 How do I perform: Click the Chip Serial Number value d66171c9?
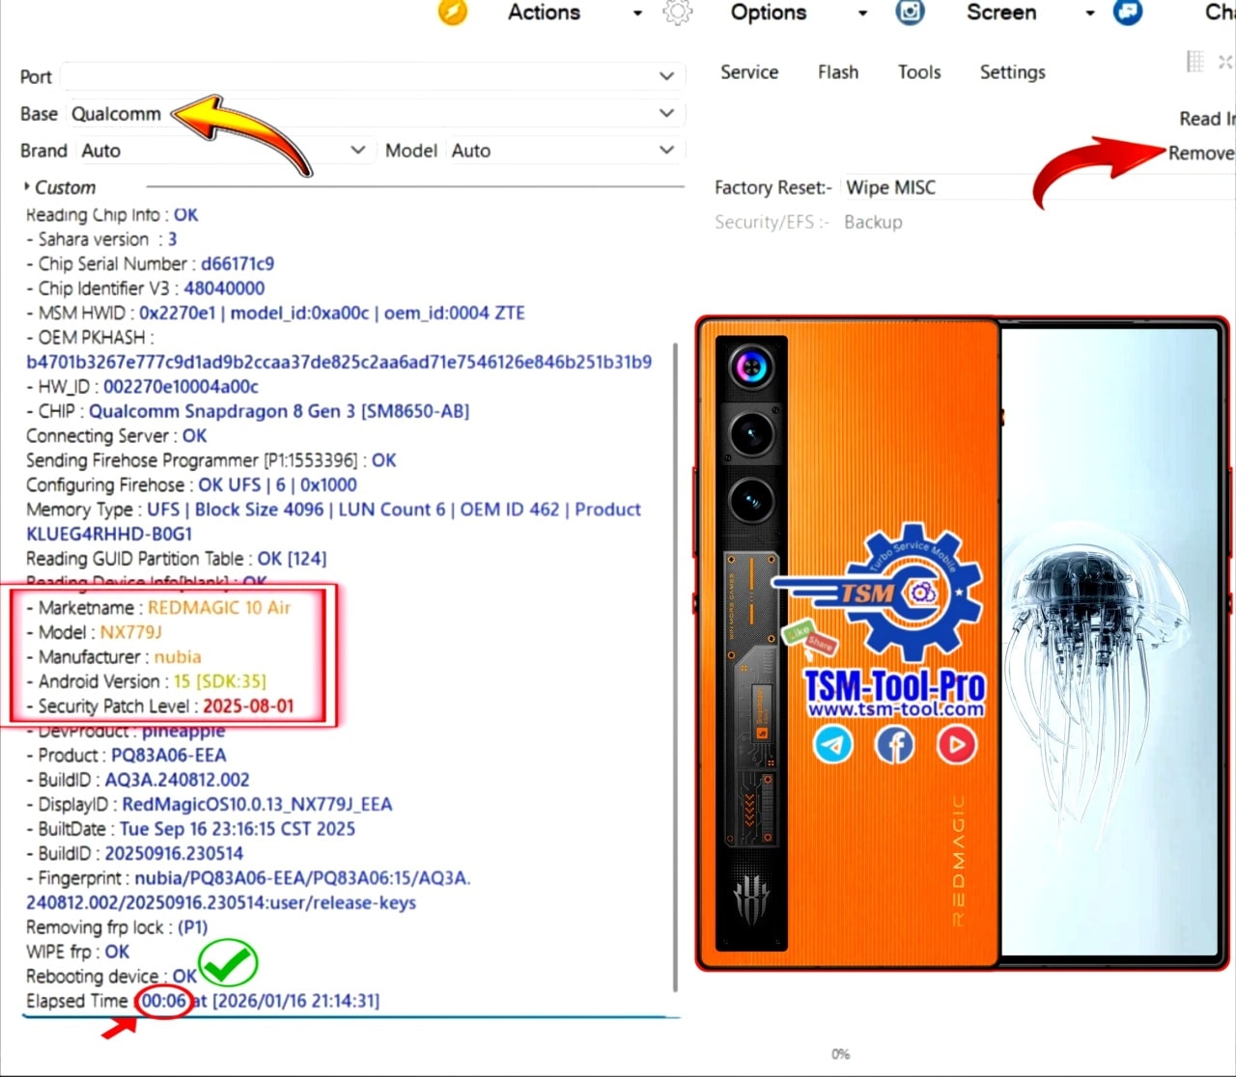pyautogui.click(x=238, y=263)
